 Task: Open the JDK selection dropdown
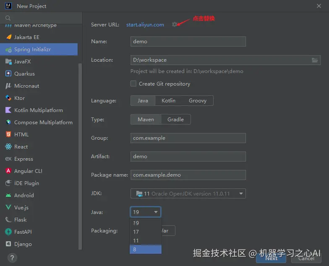[241, 194]
